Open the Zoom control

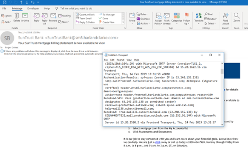point(237,18)
